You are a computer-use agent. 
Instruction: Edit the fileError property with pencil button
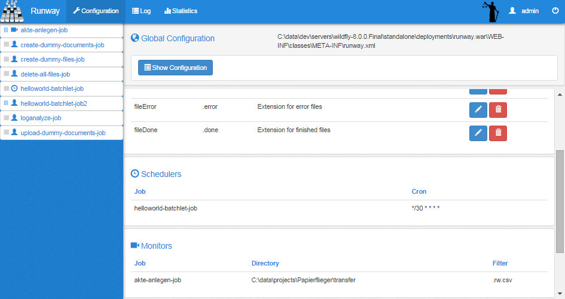pos(478,110)
